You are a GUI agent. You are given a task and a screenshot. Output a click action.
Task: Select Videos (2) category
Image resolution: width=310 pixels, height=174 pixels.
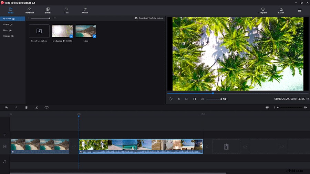pos(8,24)
